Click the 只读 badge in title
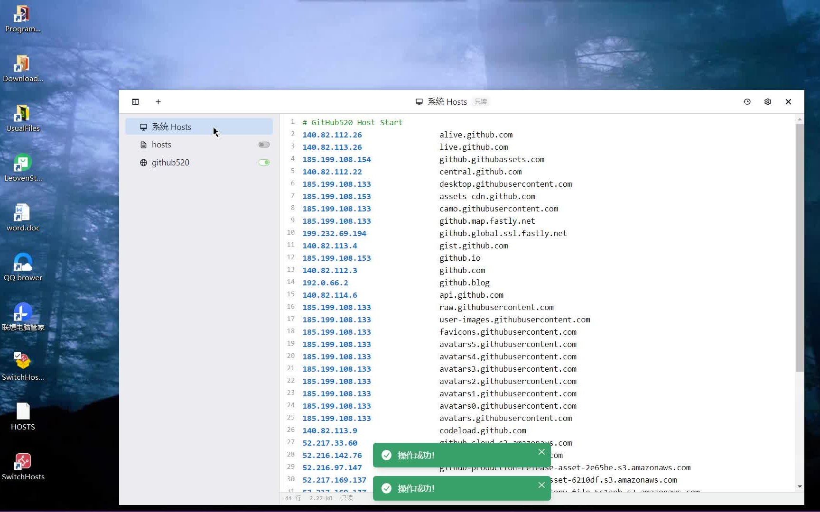Viewport: 820px width, 512px height. (x=481, y=101)
